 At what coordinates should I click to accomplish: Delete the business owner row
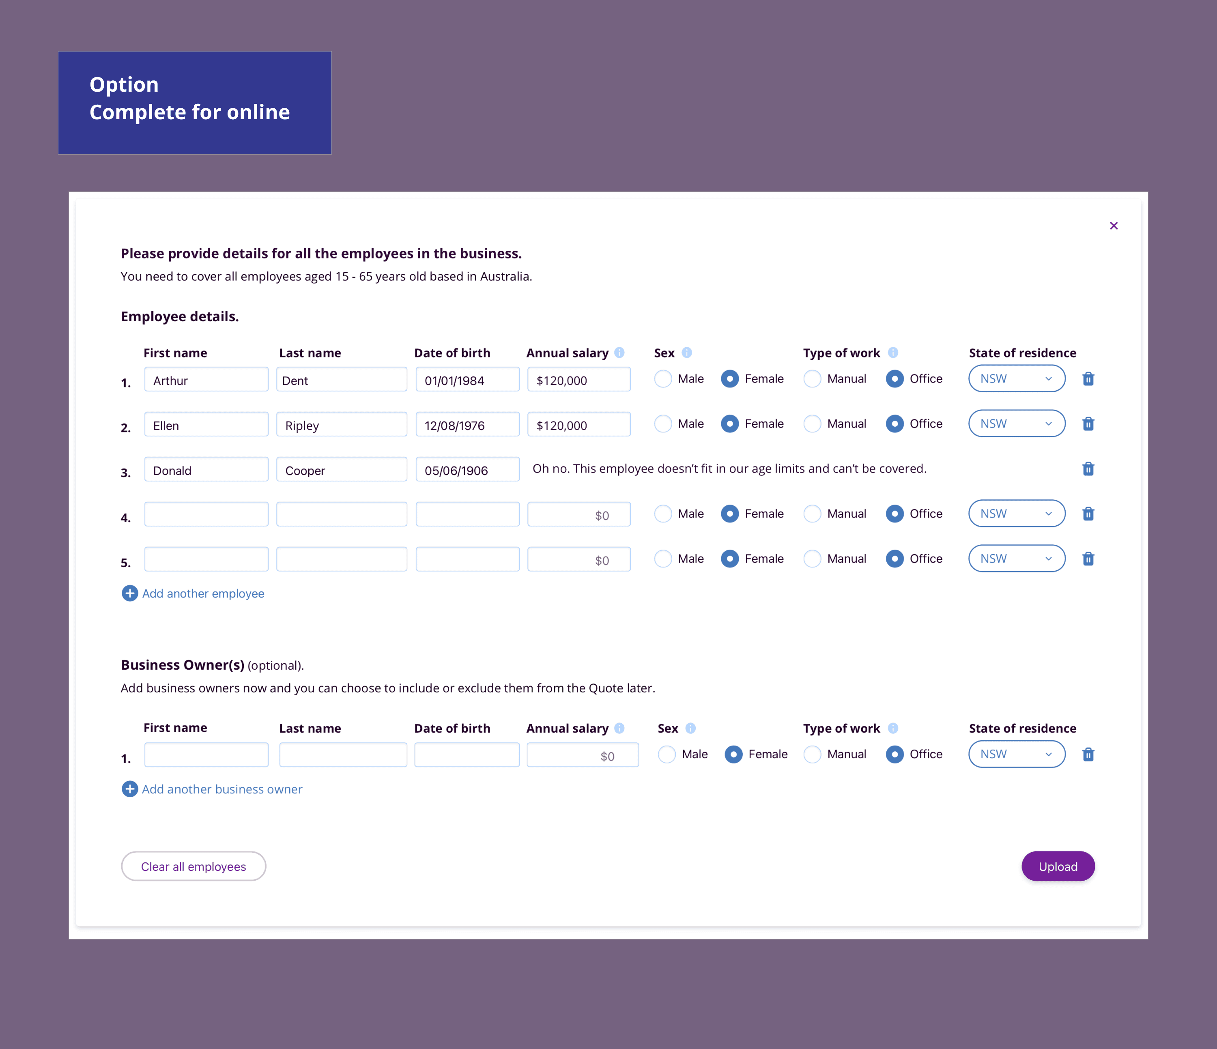(x=1088, y=754)
